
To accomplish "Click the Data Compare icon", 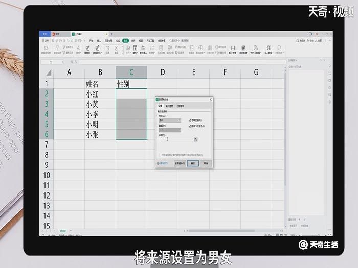I will pos(97,48).
